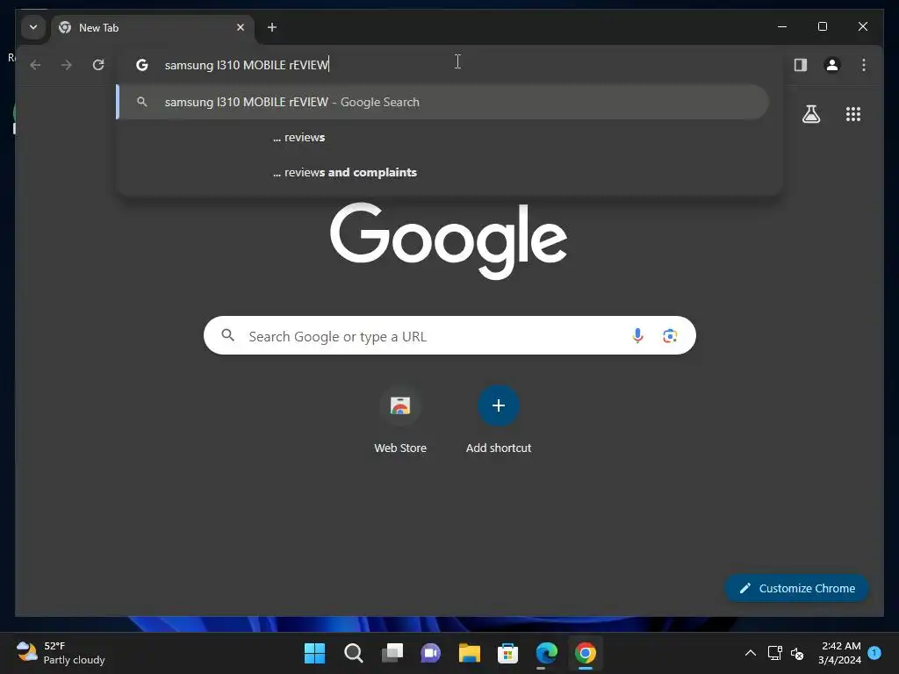Open a new tab with plus button

[x=272, y=27]
